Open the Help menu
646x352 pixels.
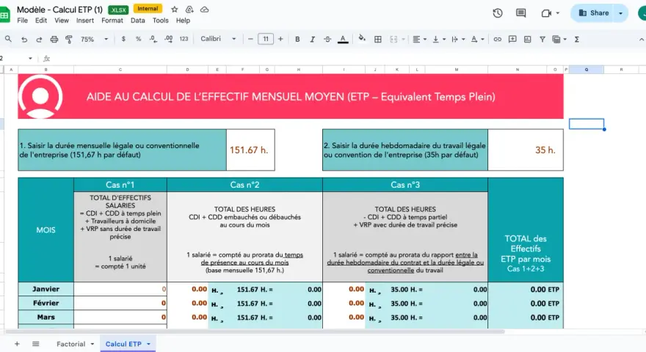[x=183, y=21]
